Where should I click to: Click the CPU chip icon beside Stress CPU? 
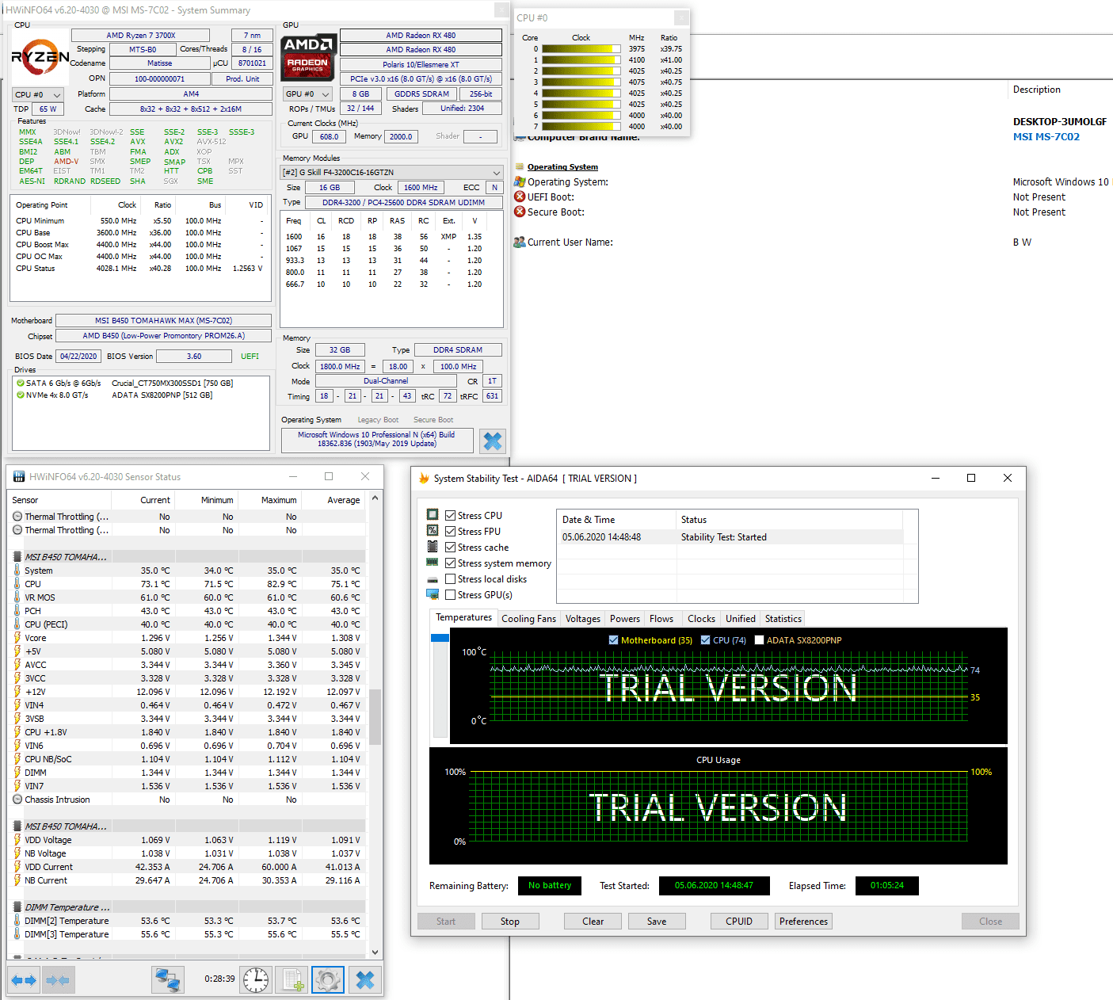[433, 515]
